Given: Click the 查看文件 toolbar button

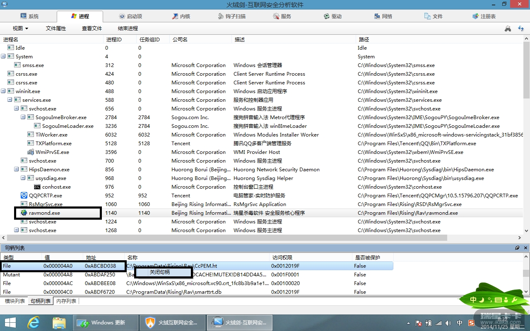Looking at the screenshot, I should coord(92,29).
